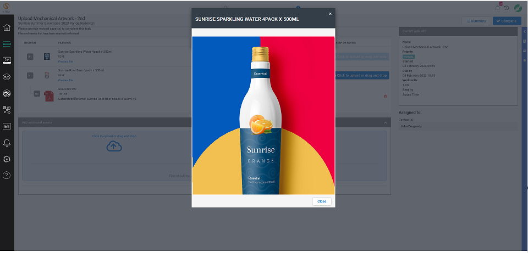This screenshot has height=253, width=528.
Task: Click the FILENAME column header
Action: point(65,43)
